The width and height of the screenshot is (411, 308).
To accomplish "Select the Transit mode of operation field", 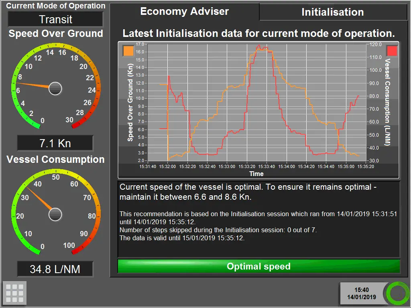I will point(55,19).
